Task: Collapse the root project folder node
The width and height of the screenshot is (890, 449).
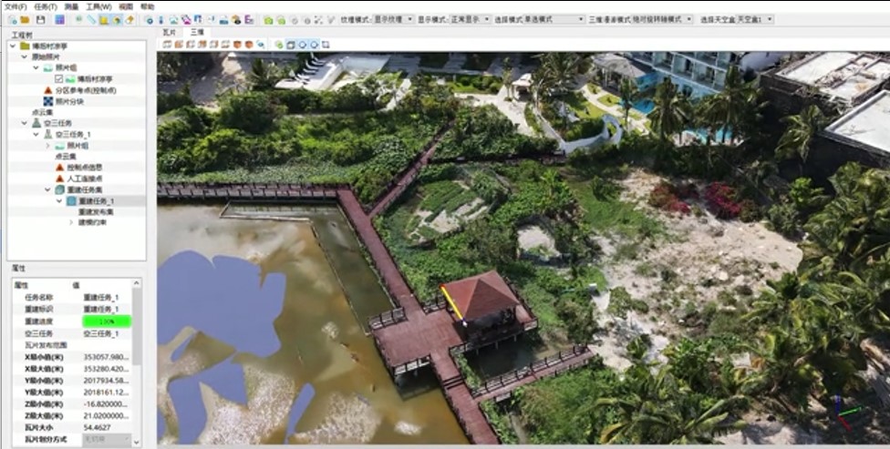Action: (13, 46)
